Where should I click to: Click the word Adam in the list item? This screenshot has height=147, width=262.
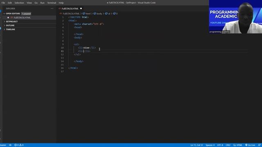[x=86, y=48]
